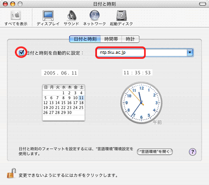Screen dimensions: 209x185
Task: Select day 15 in the calendar
Action: pos(63,103)
